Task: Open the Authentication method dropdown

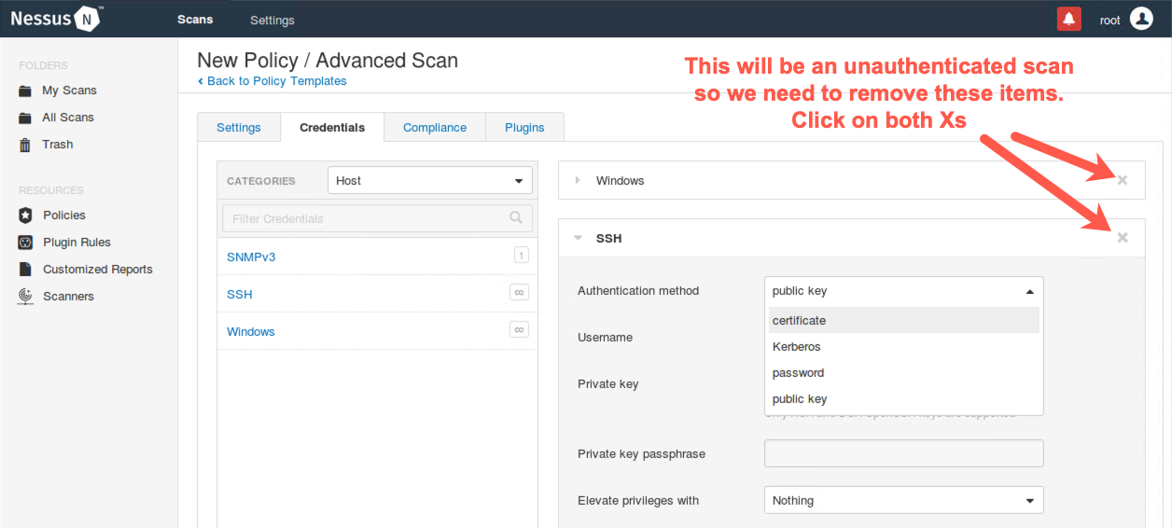Action: point(903,291)
